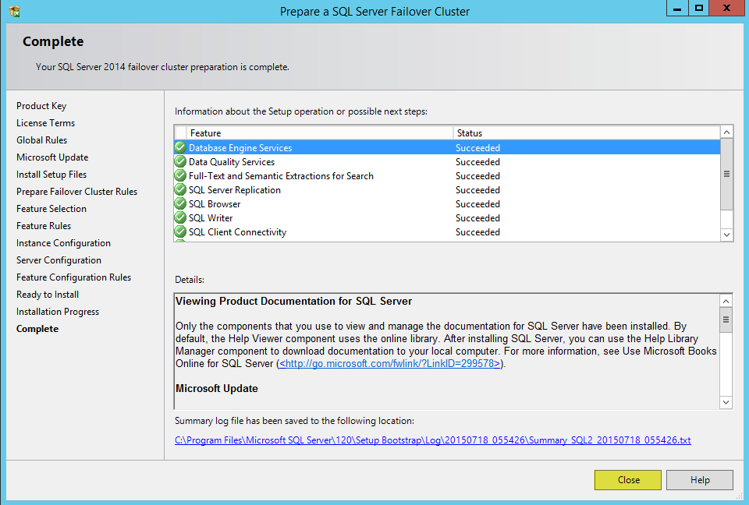The image size is (749, 505).
Task: Click the green check icon for SQL Client Connectivity
Action: (180, 232)
